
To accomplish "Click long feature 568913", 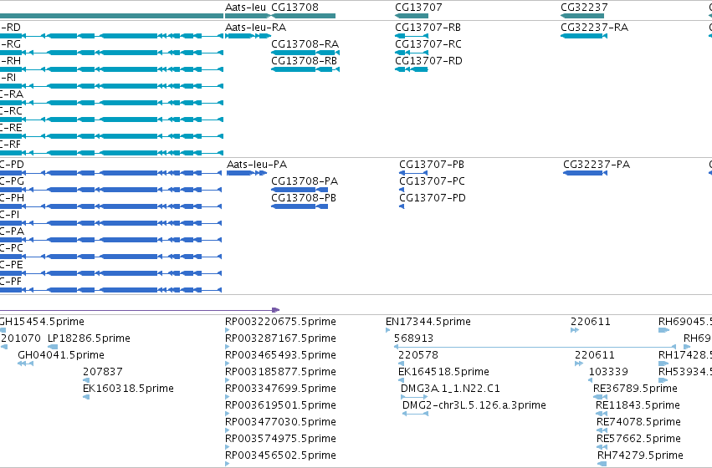I will tap(535, 347).
